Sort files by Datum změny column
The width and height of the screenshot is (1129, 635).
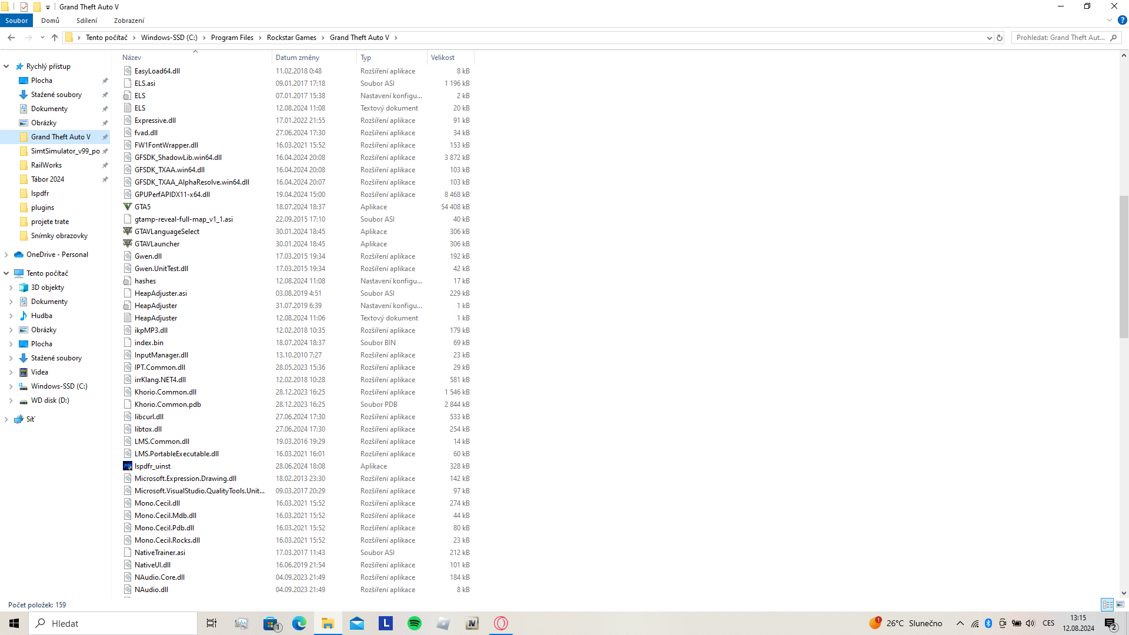(298, 58)
